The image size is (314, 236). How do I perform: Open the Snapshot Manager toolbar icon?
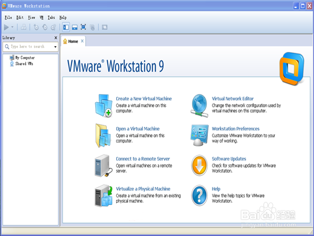point(53,27)
